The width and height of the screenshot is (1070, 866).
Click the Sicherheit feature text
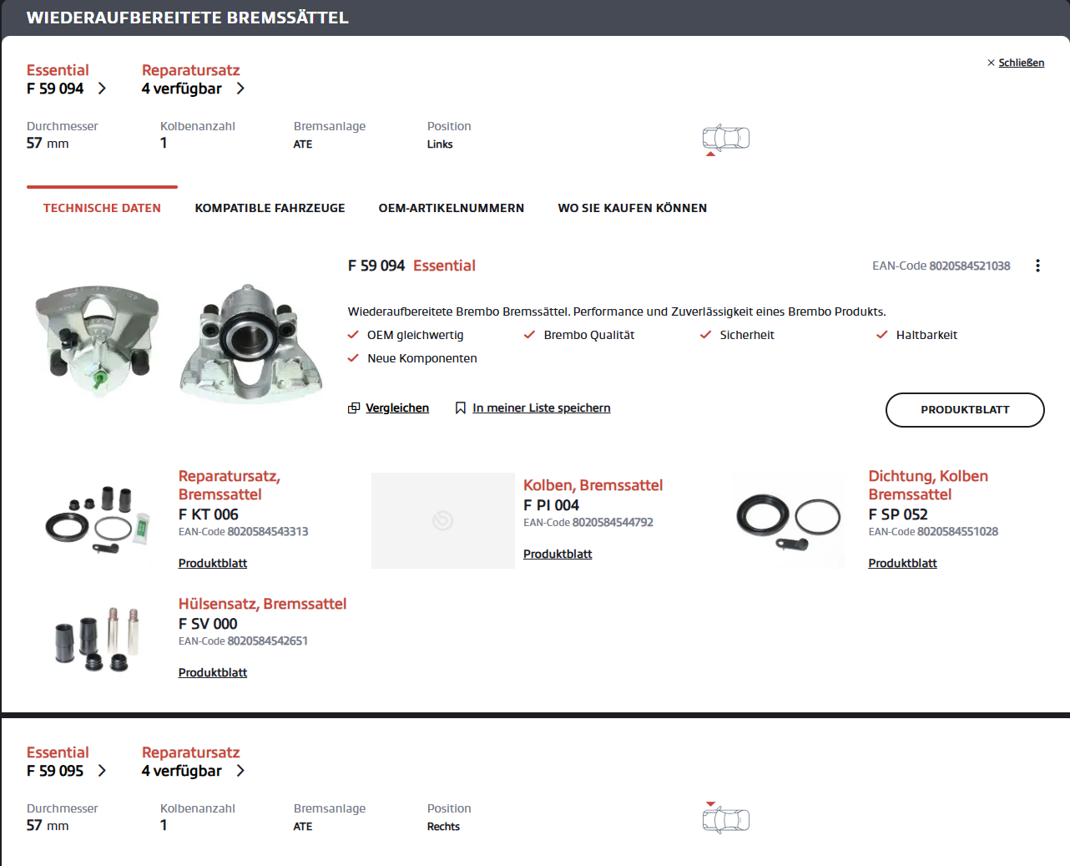(747, 335)
